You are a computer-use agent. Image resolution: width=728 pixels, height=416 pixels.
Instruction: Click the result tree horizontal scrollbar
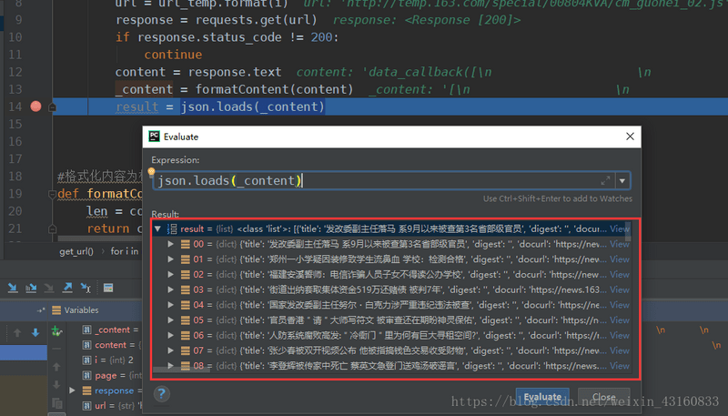click(x=181, y=370)
